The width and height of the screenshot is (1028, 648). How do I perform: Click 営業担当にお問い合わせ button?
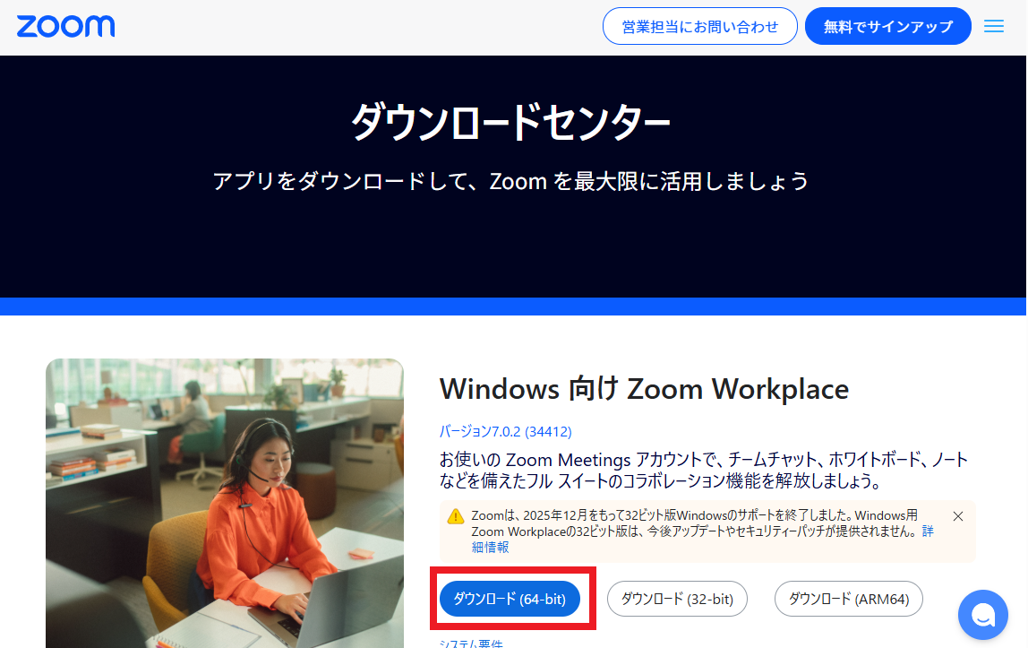pyautogui.click(x=699, y=27)
